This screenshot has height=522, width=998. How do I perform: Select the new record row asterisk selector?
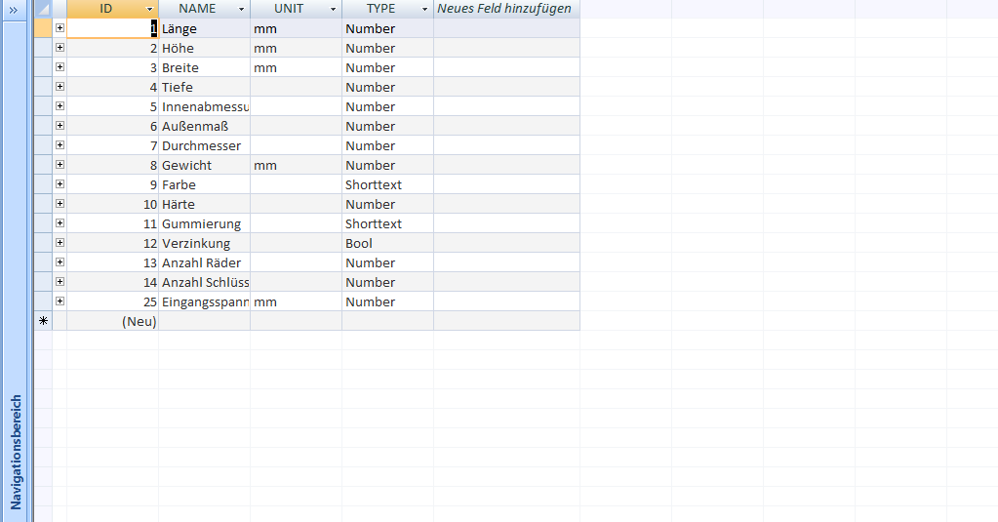(x=43, y=321)
